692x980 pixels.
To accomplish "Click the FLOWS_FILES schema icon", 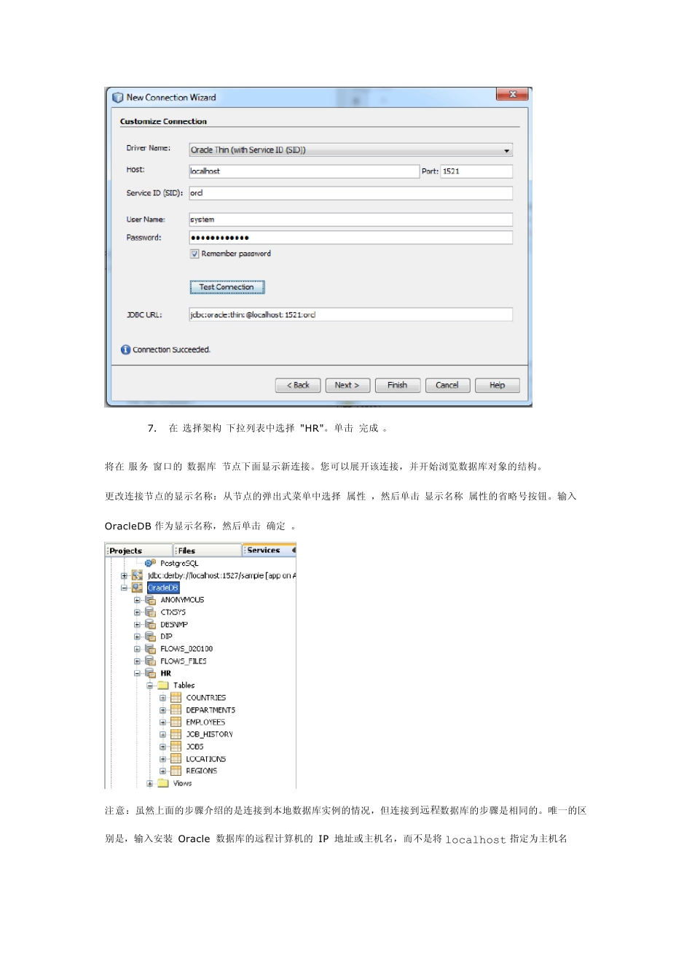I will click(150, 661).
